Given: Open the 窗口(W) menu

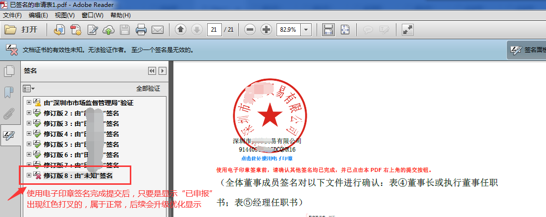Looking at the screenshot, I should [x=92, y=15].
